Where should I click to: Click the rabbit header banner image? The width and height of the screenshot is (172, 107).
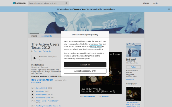pyautogui.click(x=86, y=23)
